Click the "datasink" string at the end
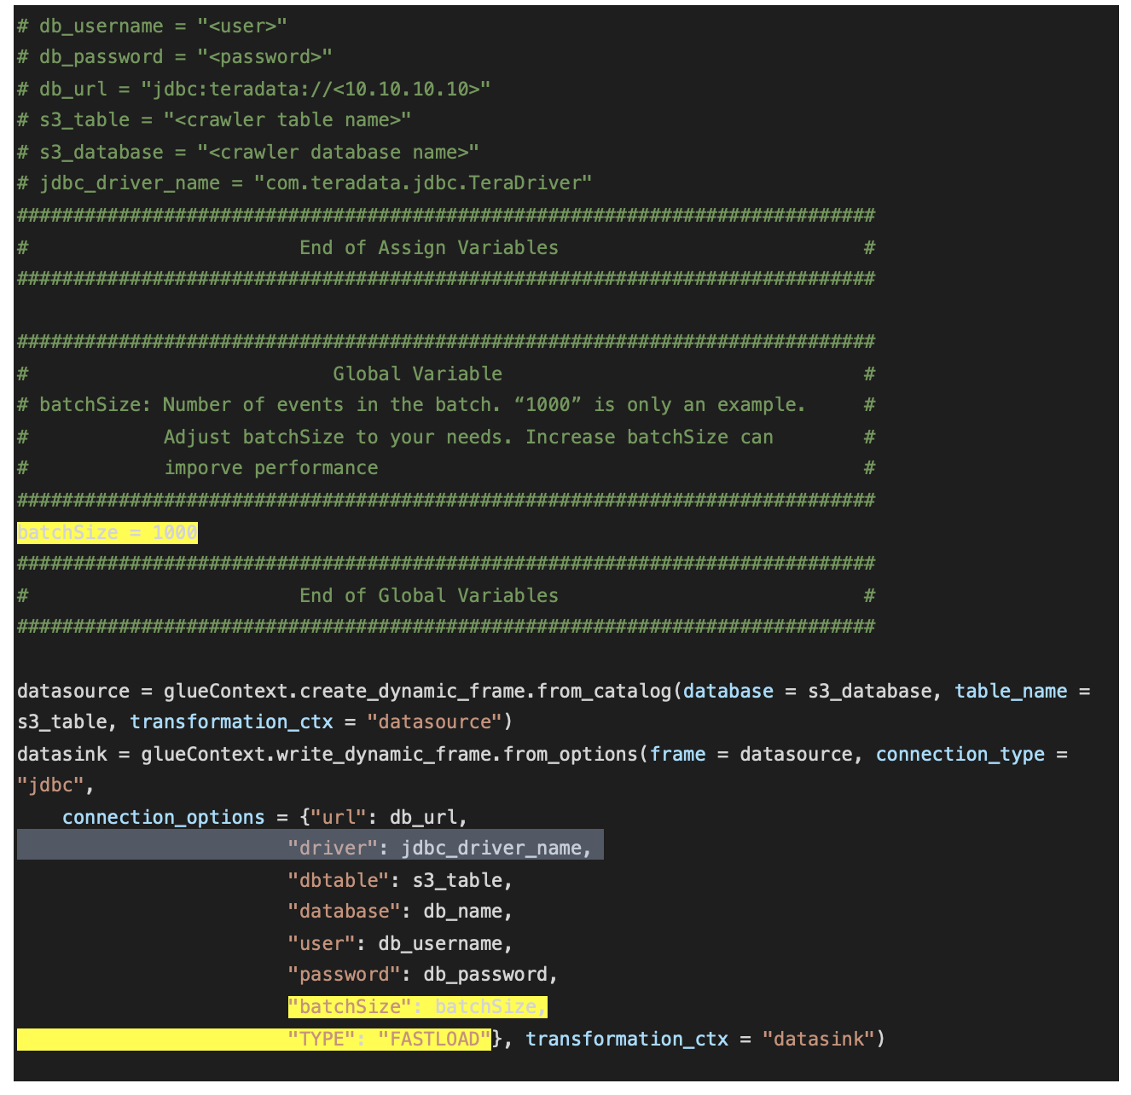The height and width of the screenshot is (1095, 1131). 819,1040
